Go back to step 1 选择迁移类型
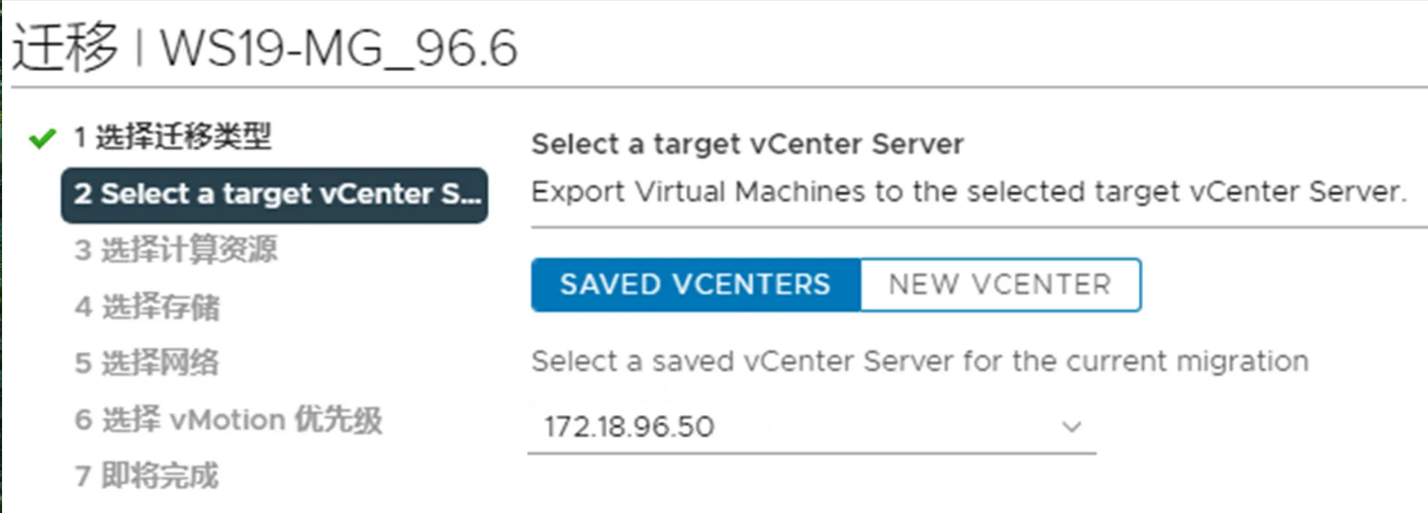Viewport: 1428px width, 513px height. (x=172, y=138)
